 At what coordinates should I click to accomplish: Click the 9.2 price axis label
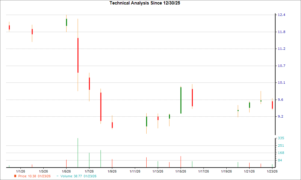[281, 116]
